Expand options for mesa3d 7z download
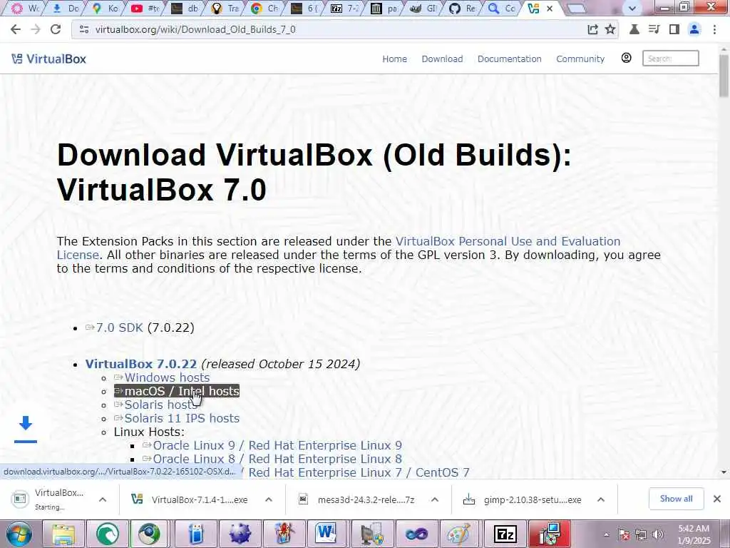730x548 pixels. [x=435, y=499]
